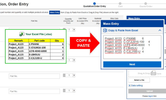Decrease quantity in the last part row
Screen dimensions: 166x100
64,90
